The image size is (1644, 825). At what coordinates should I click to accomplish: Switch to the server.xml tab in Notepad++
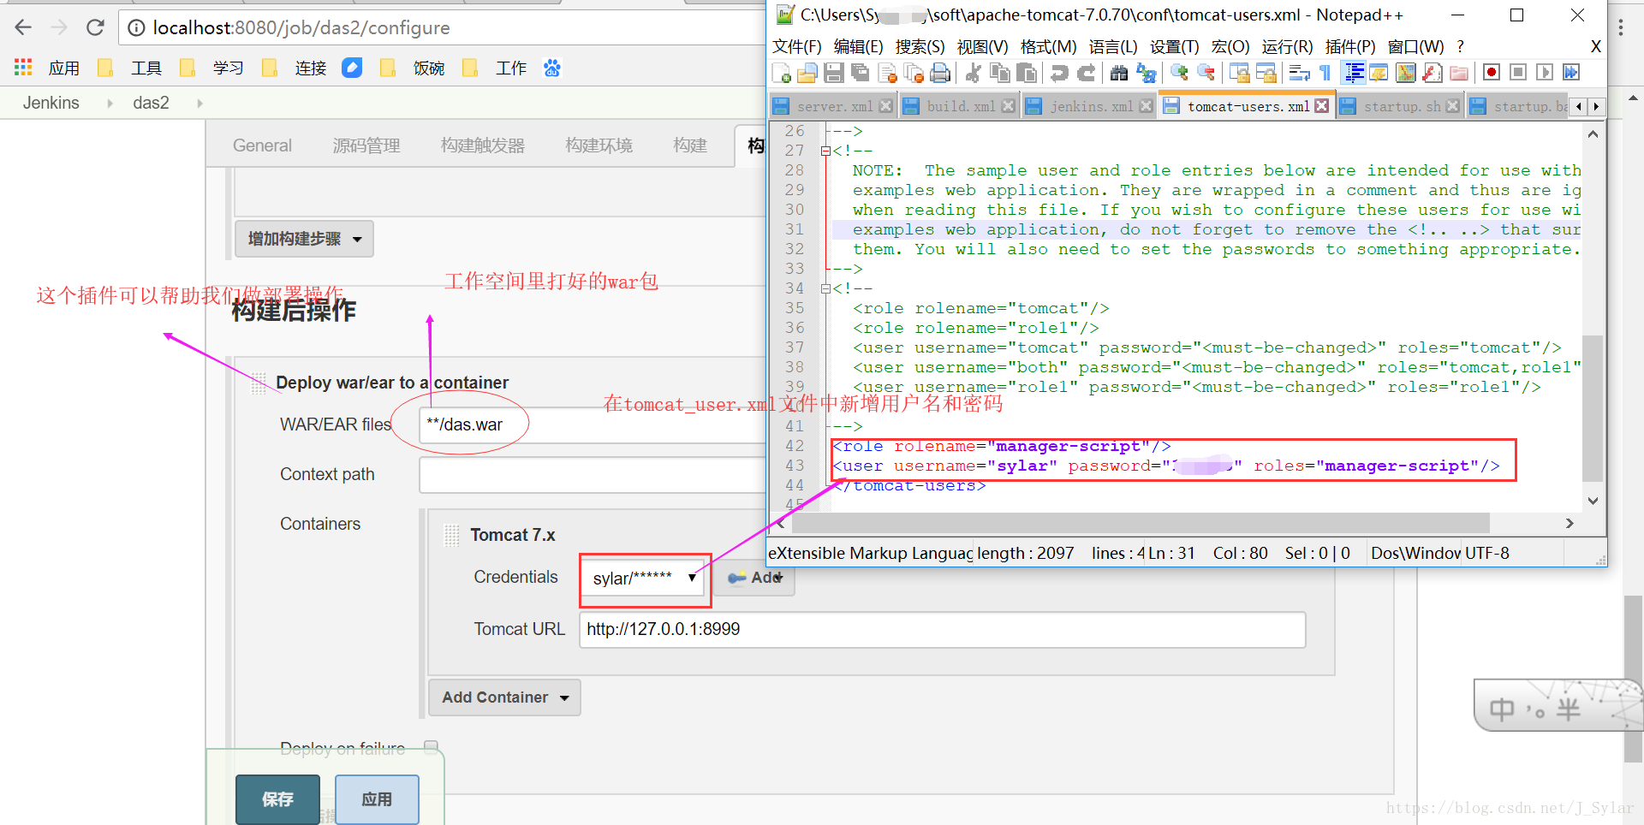tap(832, 106)
